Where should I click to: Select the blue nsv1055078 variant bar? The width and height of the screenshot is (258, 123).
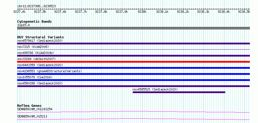[x=133, y=80]
